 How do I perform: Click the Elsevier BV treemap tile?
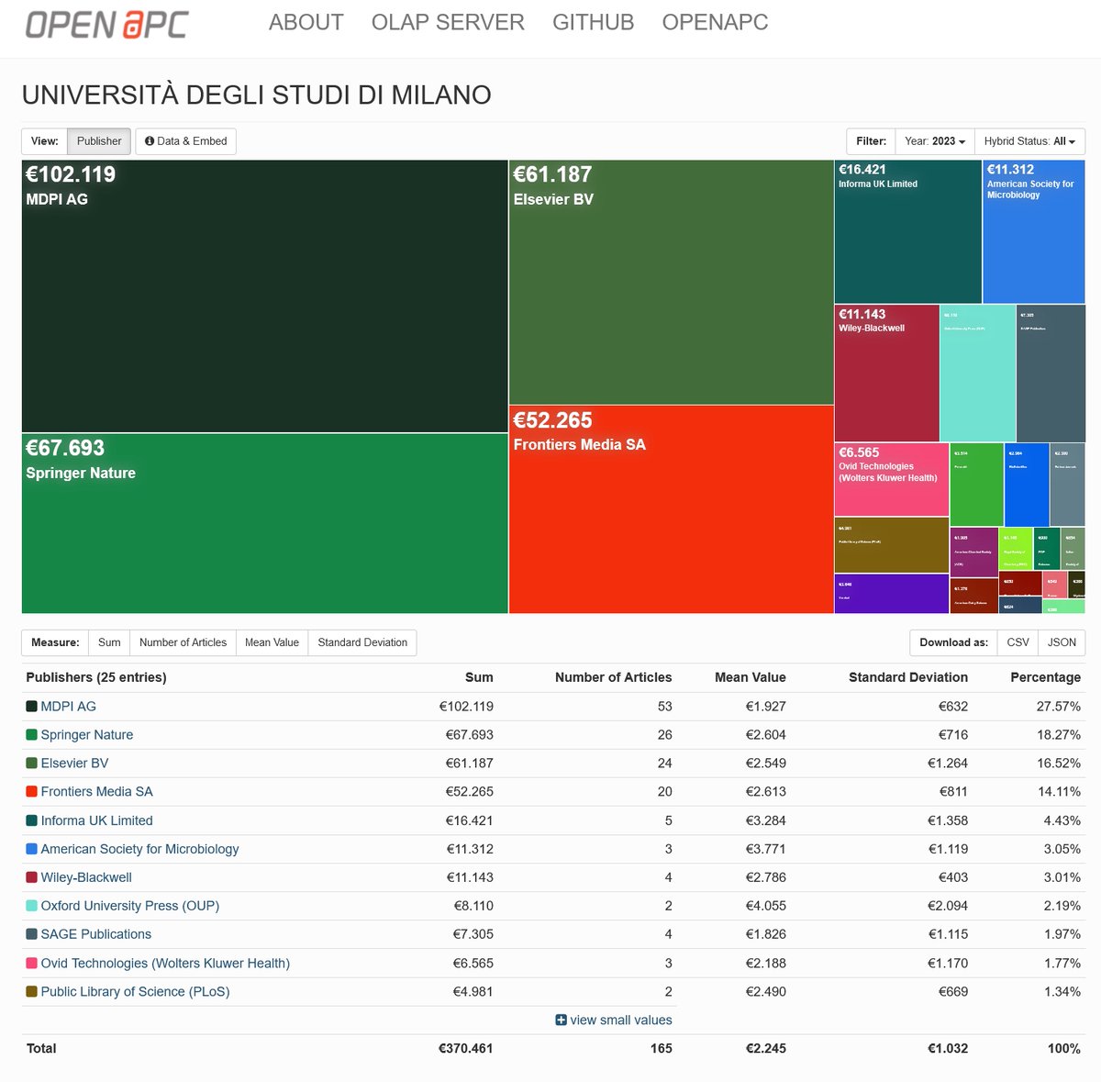[x=671, y=283]
